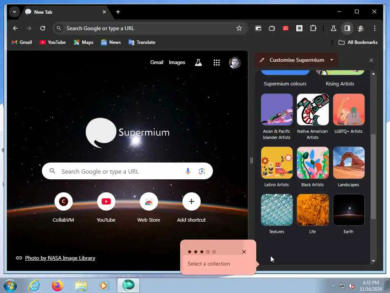Screen dimensions: 390x293
Task: Close the Customise Supermium side panel
Action: pos(371,60)
